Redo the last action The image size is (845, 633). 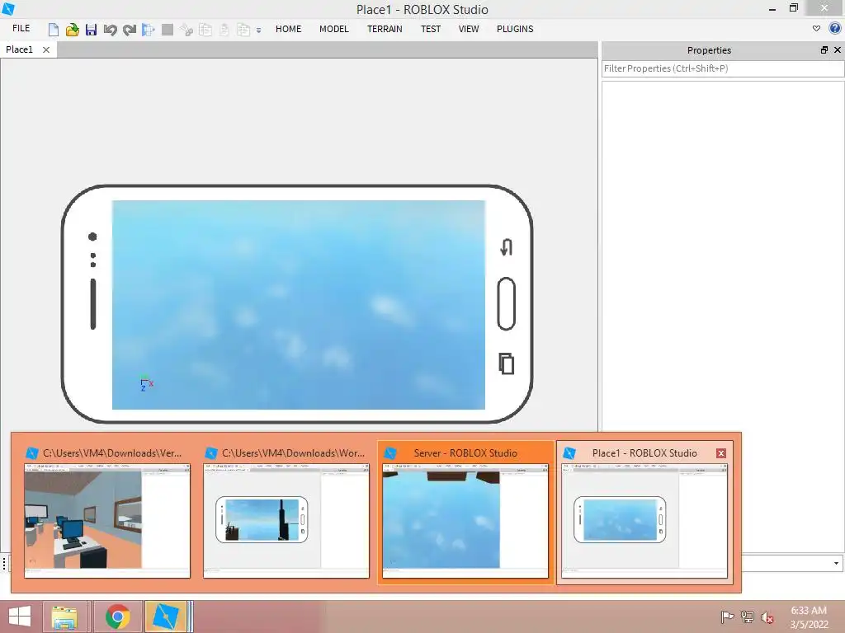coord(130,30)
